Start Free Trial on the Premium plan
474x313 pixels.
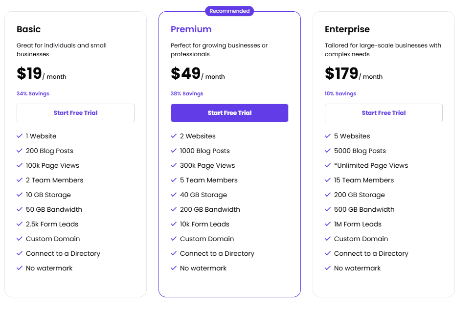[229, 112]
